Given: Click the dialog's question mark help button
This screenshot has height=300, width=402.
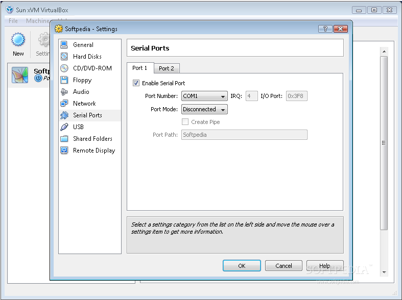Looking at the screenshot, I should pyautogui.click(x=325, y=29).
